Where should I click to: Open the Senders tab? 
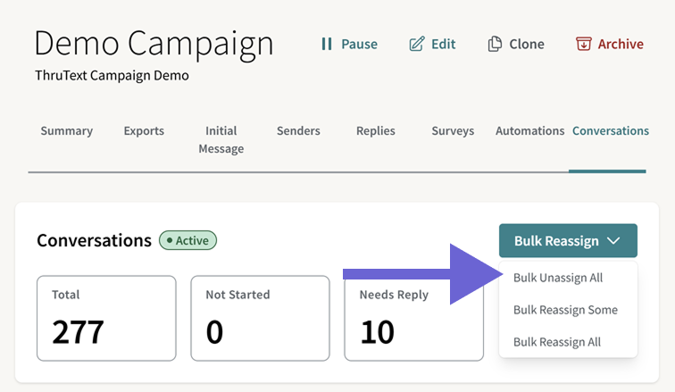tap(298, 130)
